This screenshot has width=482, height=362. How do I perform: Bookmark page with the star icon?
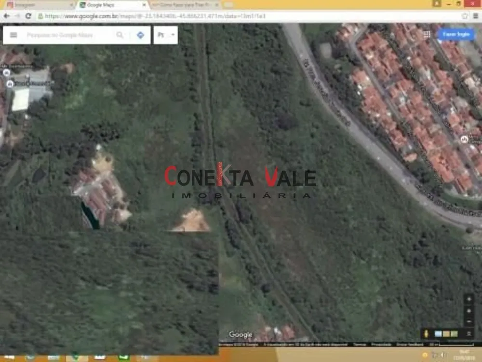[465, 16]
